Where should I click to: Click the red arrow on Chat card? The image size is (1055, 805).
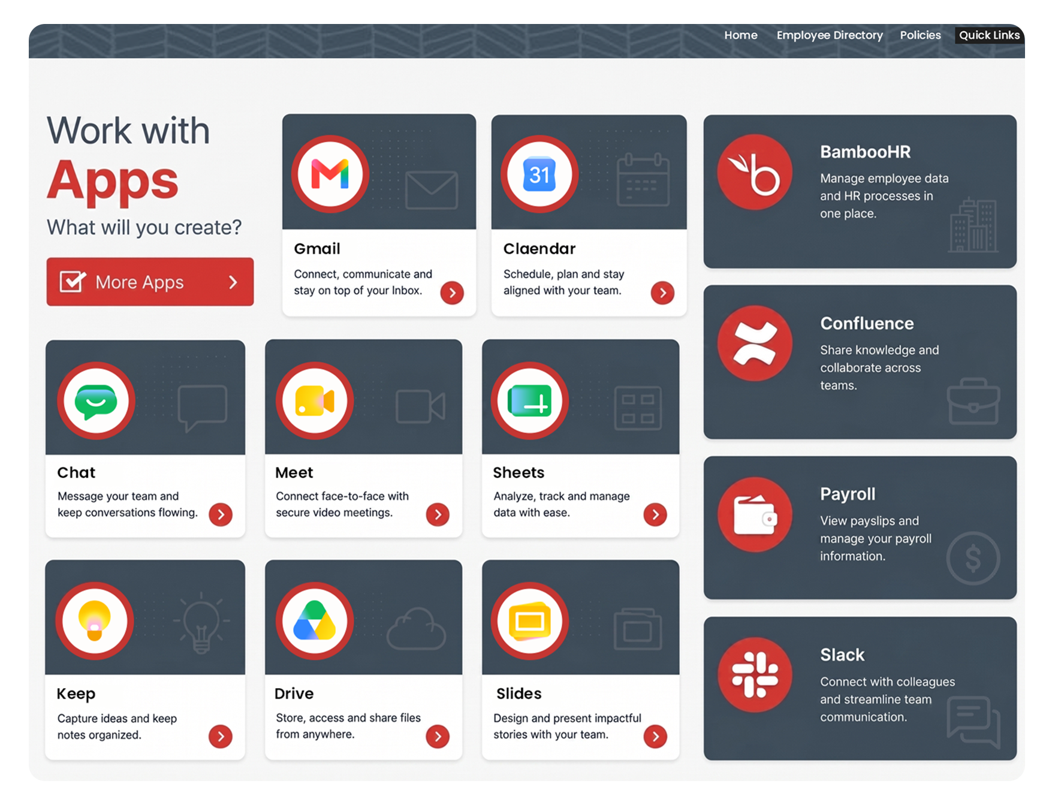221,514
